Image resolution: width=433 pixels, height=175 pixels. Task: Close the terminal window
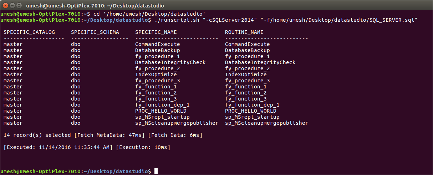tap(6, 5)
